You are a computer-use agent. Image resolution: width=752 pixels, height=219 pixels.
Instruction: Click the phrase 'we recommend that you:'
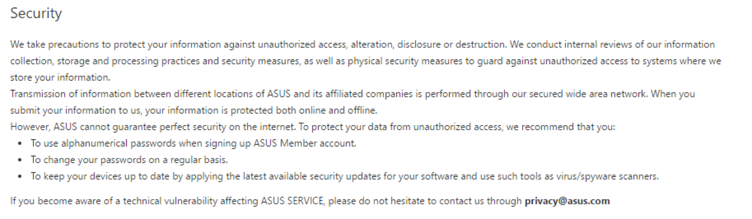point(561,127)
